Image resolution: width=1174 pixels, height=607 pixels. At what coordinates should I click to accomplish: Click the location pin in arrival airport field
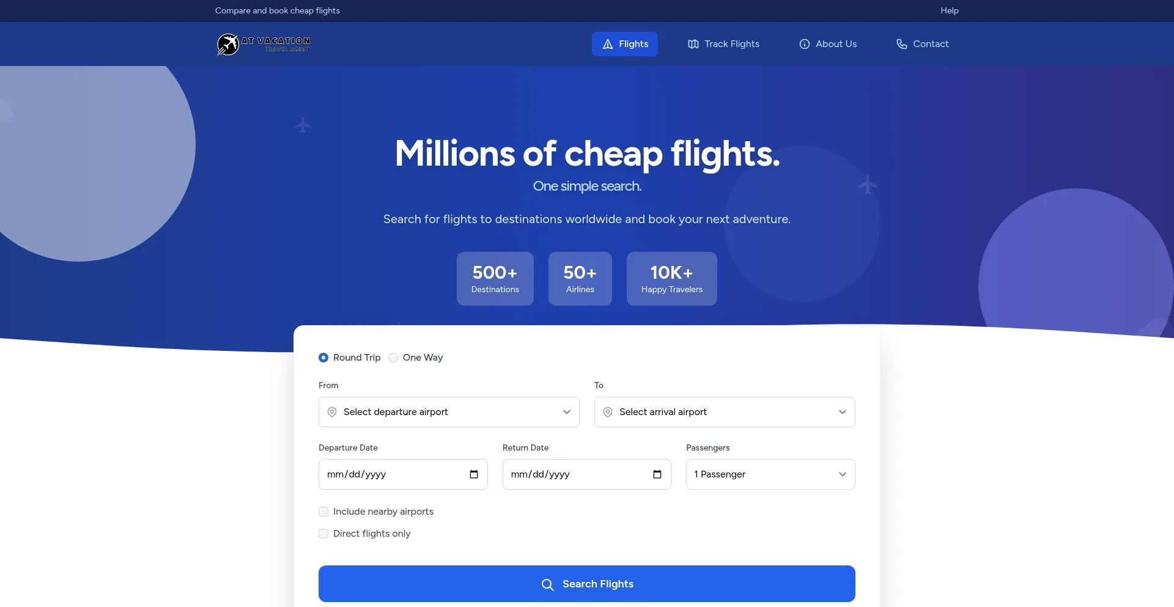coord(608,412)
